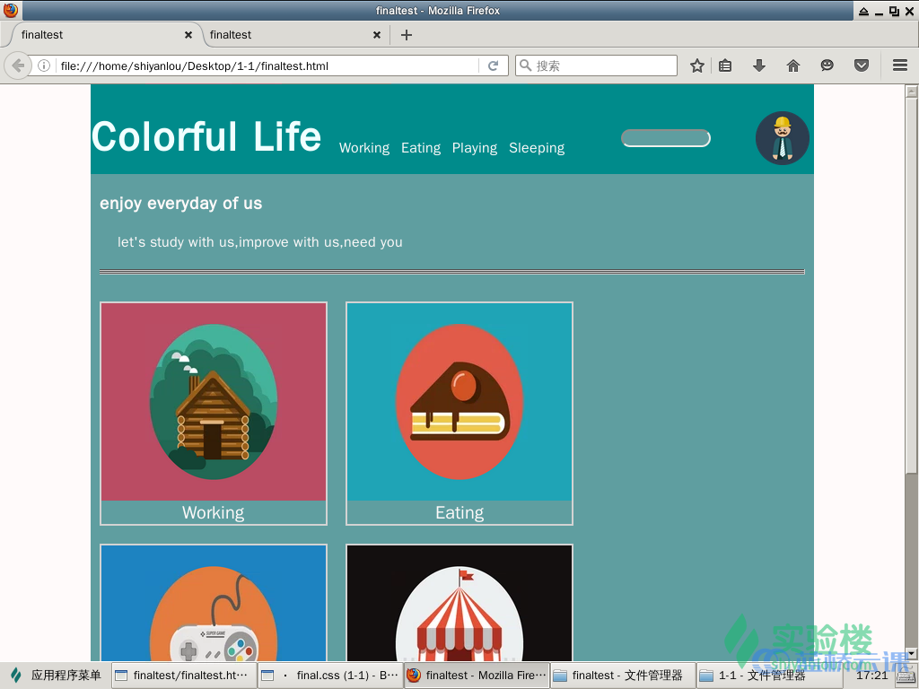Image resolution: width=919 pixels, height=689 pixels.
Task: Click the rounded search box in page header
Action: coord(665,138)
